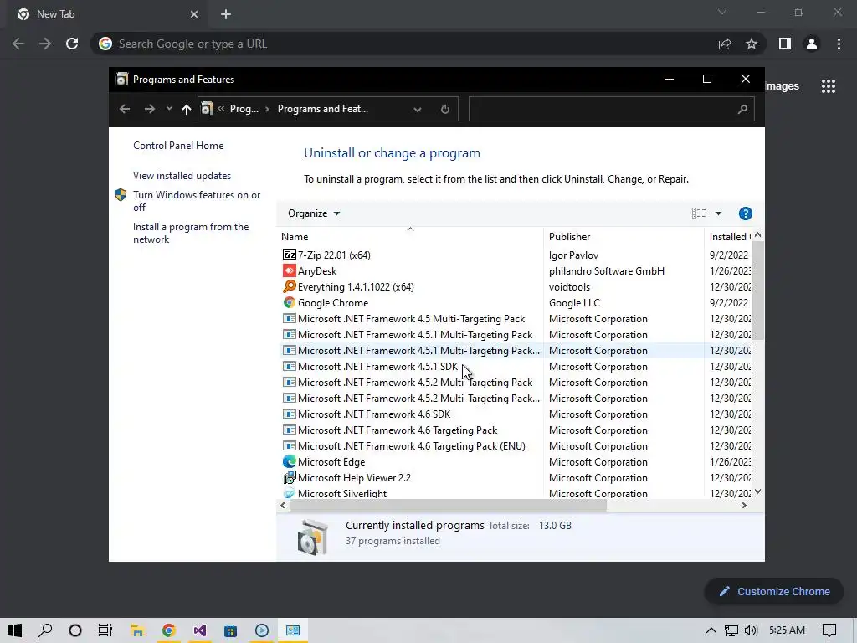
Task: Click publisher cell voidtools
Action: click(x=569, y=286)
